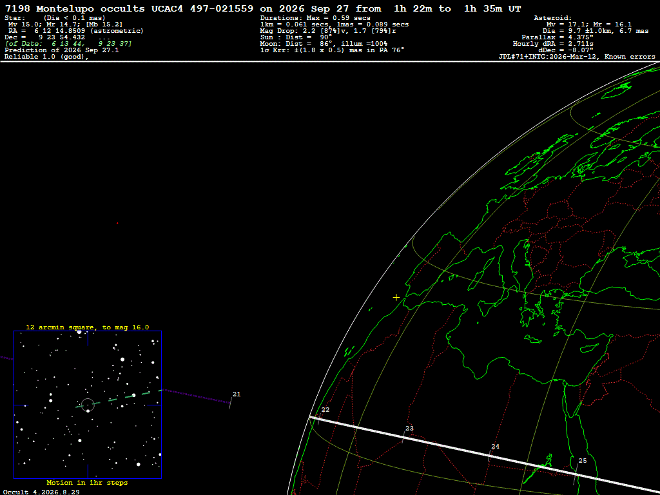The height and width of the screenshot is (495, 660).
Task: Click the 'Reliable 1.0 (good)' text
Action: click(x=46, y=57)
